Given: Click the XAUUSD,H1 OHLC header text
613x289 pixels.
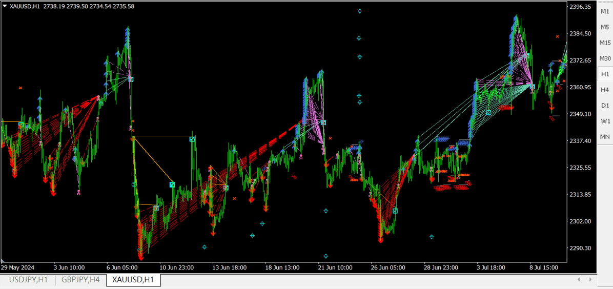Looking at the screenshot, I should click(x=72, y=6).
